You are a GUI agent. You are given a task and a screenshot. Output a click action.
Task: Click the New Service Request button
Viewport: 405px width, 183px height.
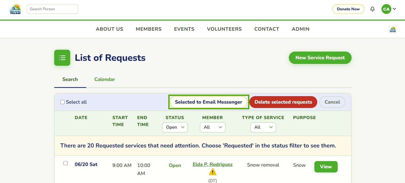click(320, 58)
